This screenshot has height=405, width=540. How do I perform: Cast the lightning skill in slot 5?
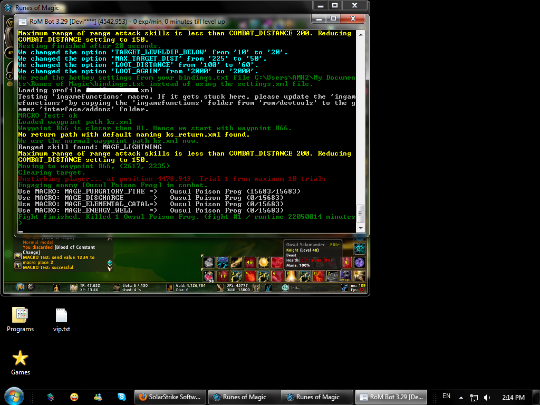click(x=264, y=276)
